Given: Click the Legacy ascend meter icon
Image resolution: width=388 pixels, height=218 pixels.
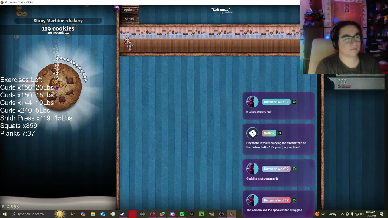Looking at the screenshot, I should point(117,7).
